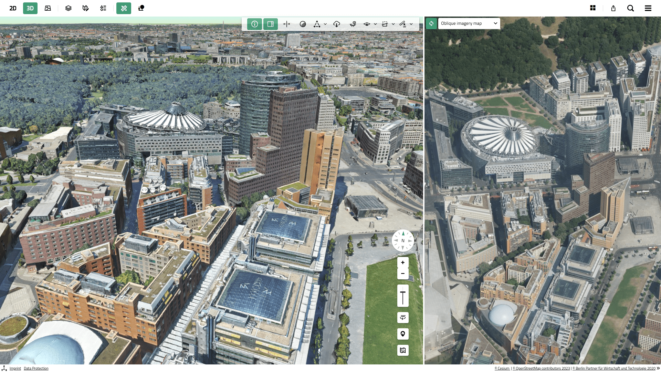Click the sync views refresh button
This screenshot has width=661, height=372.
pyautogui.click(x=431, y=23)
